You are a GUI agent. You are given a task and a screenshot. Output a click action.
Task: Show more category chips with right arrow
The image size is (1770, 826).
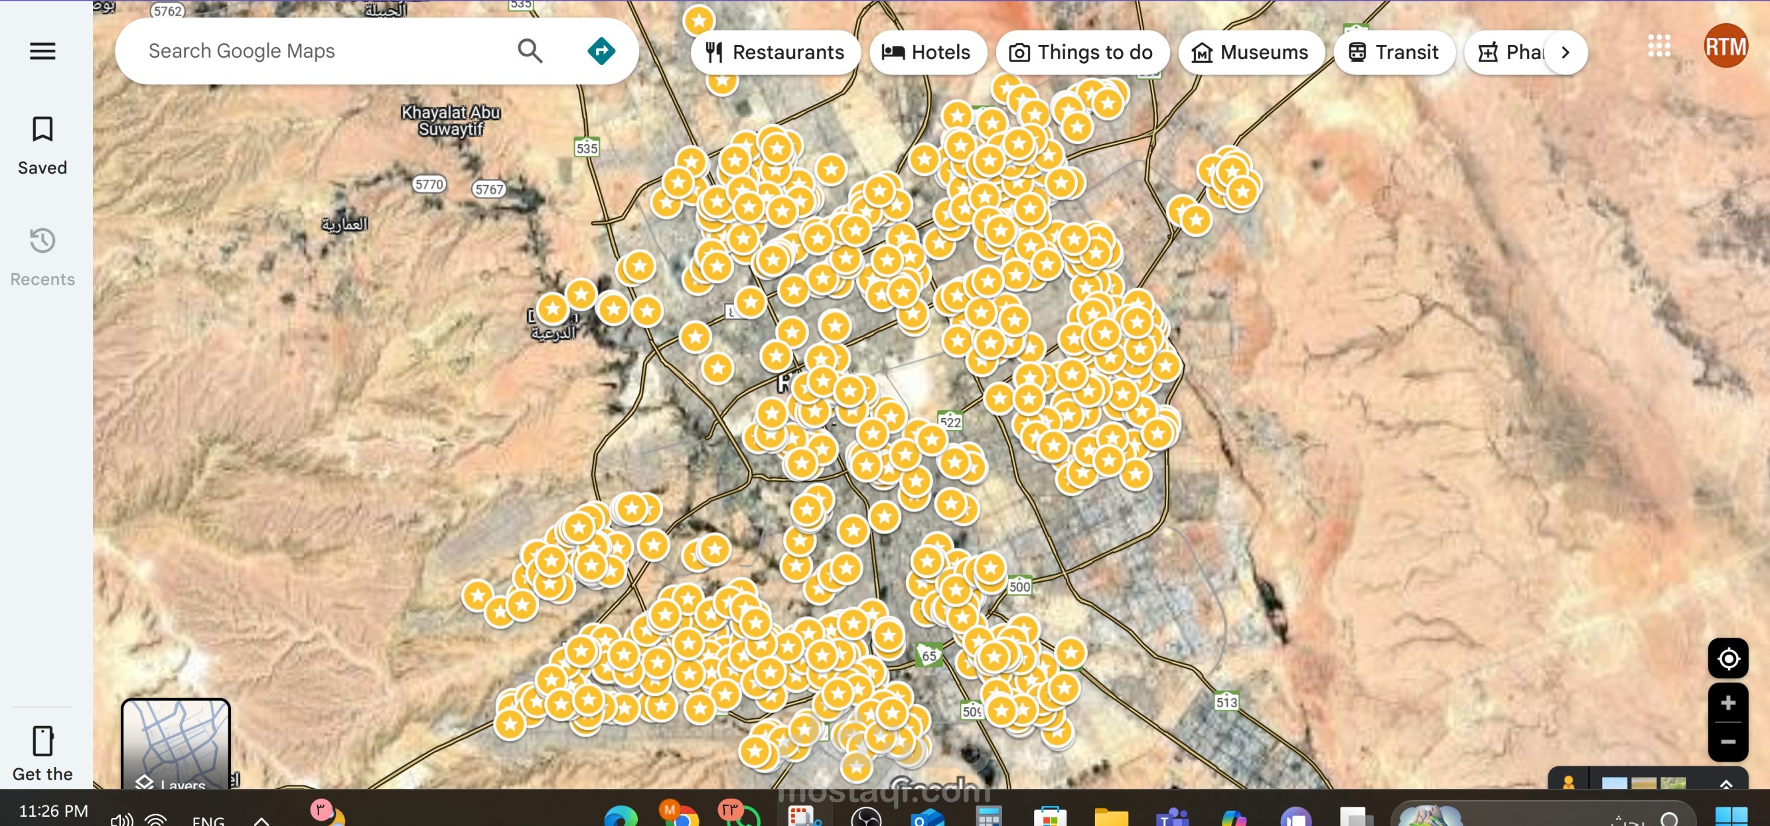(1565, 52)
